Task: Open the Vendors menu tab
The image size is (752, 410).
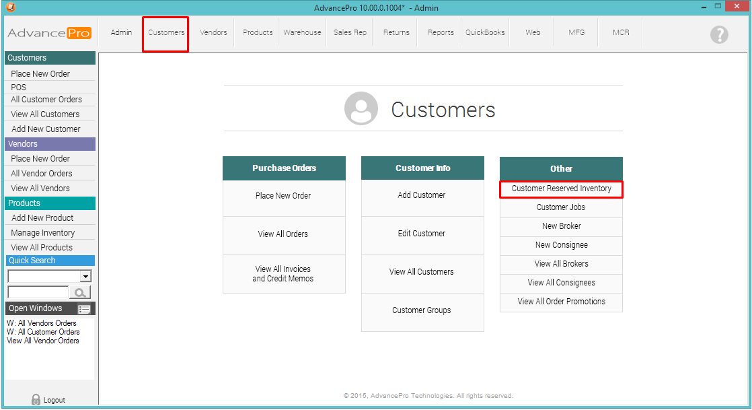Action: click(213, 32)
